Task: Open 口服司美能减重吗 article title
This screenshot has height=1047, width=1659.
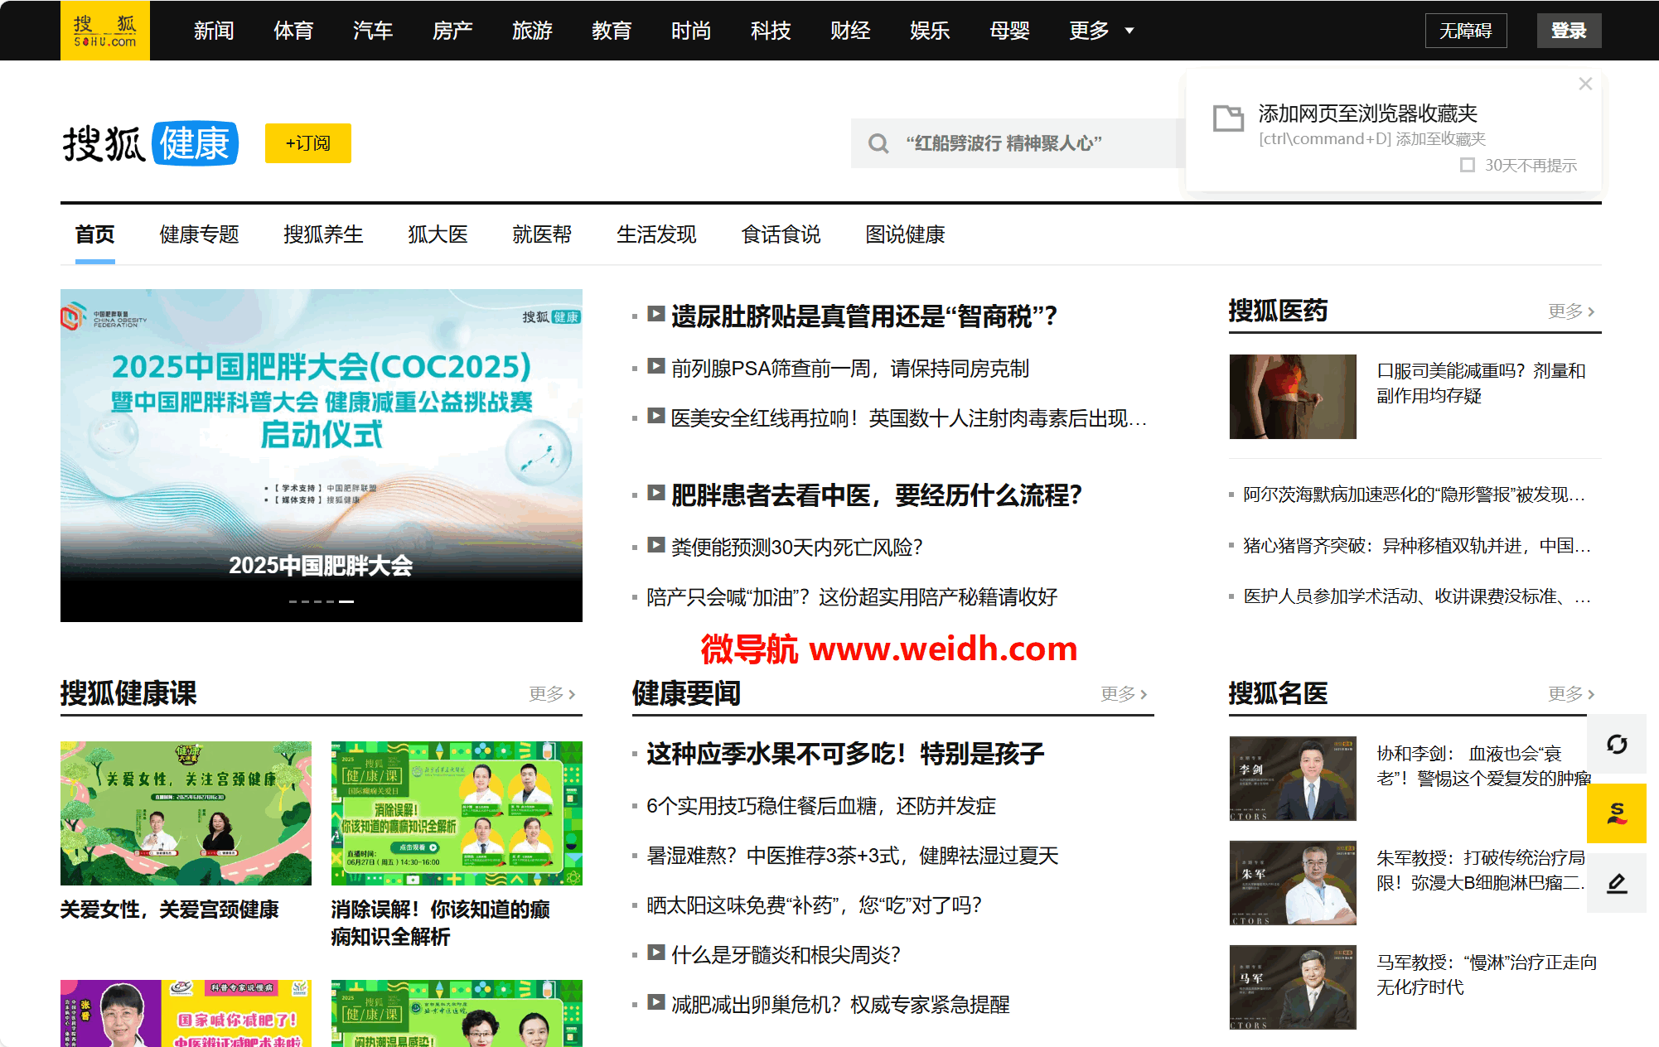Action: [1481, 383]
